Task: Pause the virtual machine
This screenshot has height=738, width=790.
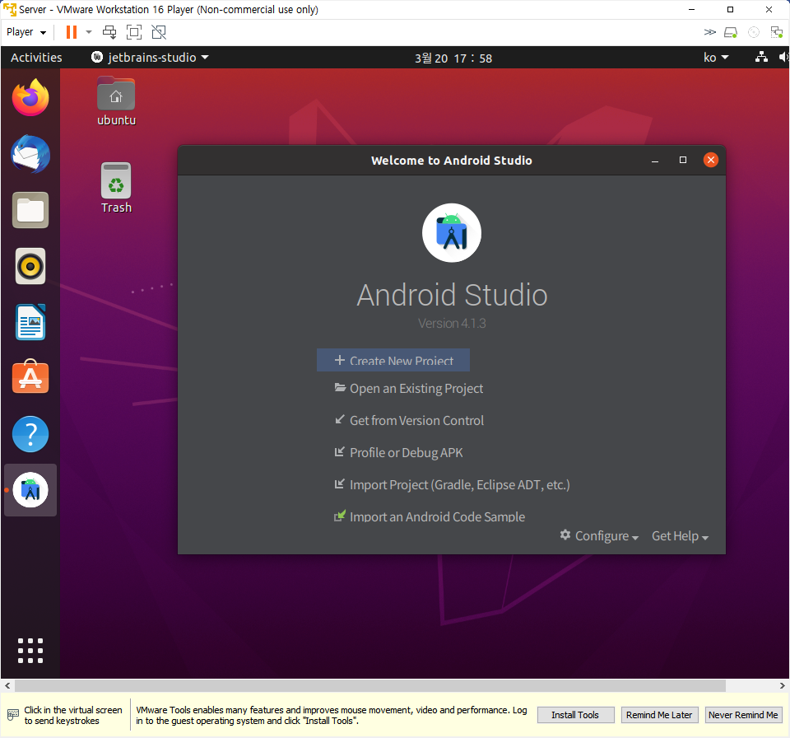Action: 72,32
